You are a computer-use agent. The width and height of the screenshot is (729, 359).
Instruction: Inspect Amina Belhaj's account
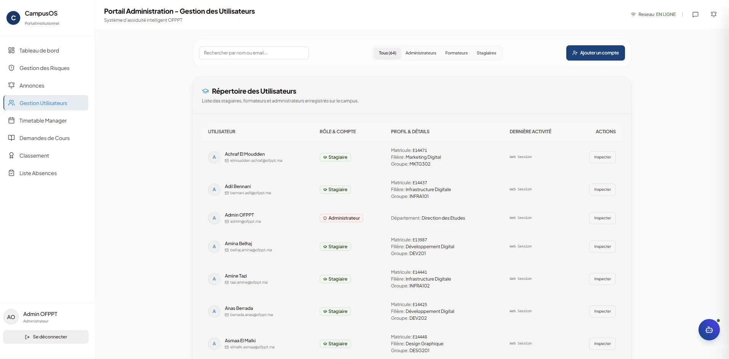click(602, 247)
